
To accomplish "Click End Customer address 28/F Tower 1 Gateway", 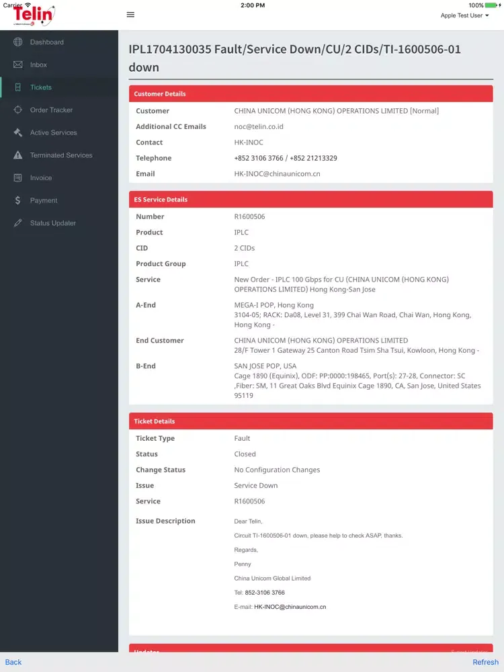I will (x=357, y=351).
